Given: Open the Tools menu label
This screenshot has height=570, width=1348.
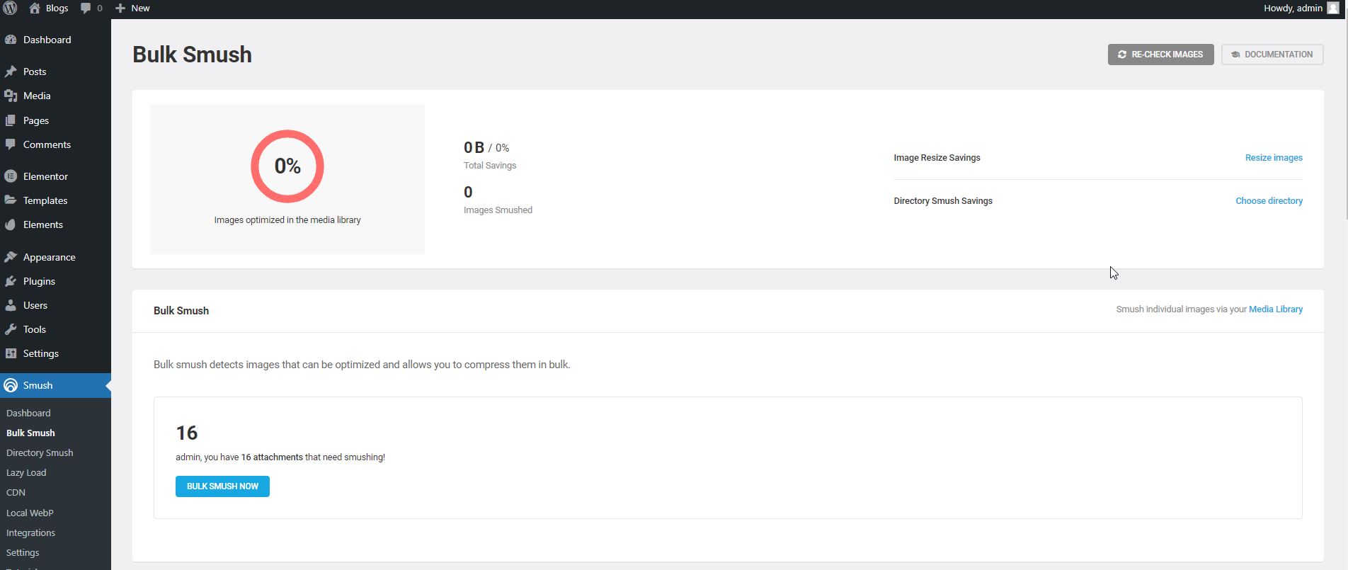Looking at the screenshot, I should coord(35,329).
